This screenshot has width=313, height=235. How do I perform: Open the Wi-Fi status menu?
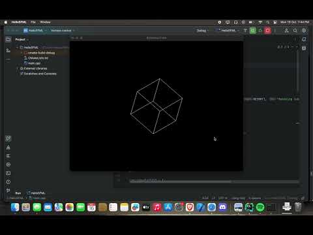pos(260,22)
